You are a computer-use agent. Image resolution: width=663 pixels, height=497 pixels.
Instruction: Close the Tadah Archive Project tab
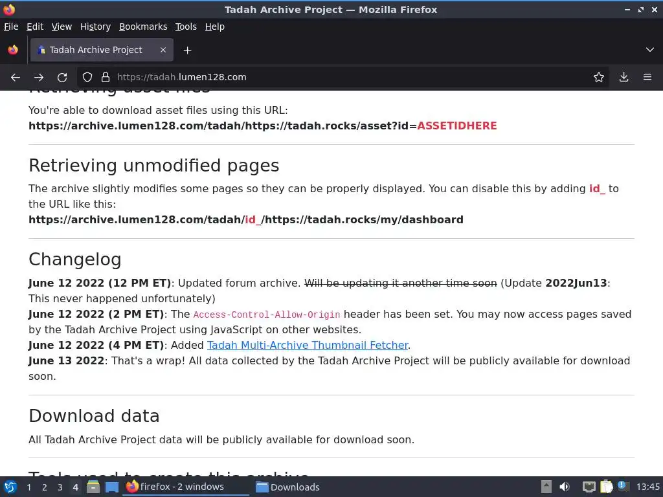(x=163, y=50)
